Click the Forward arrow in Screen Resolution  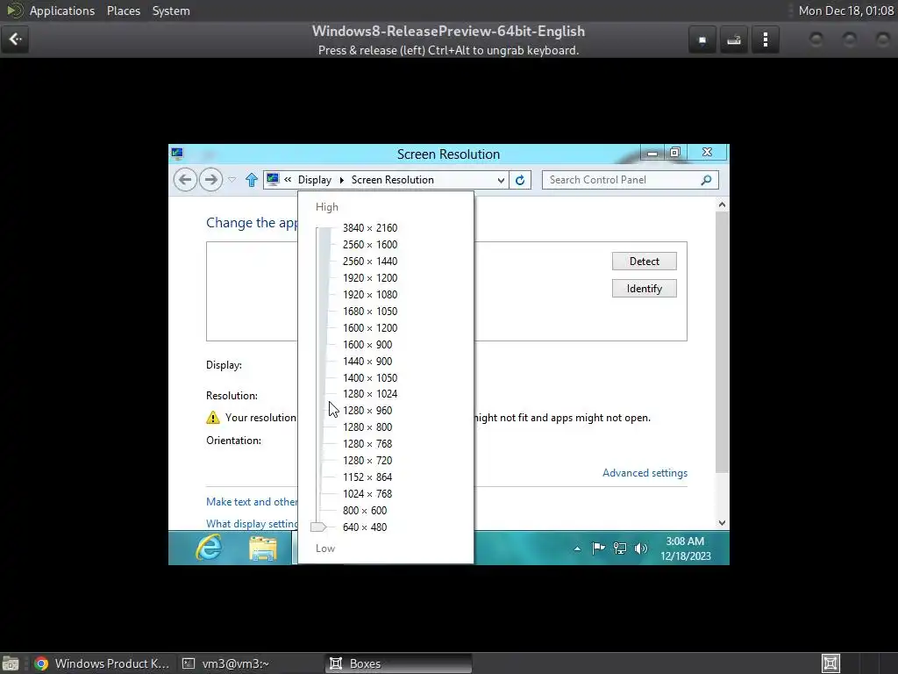pos(210,180)
